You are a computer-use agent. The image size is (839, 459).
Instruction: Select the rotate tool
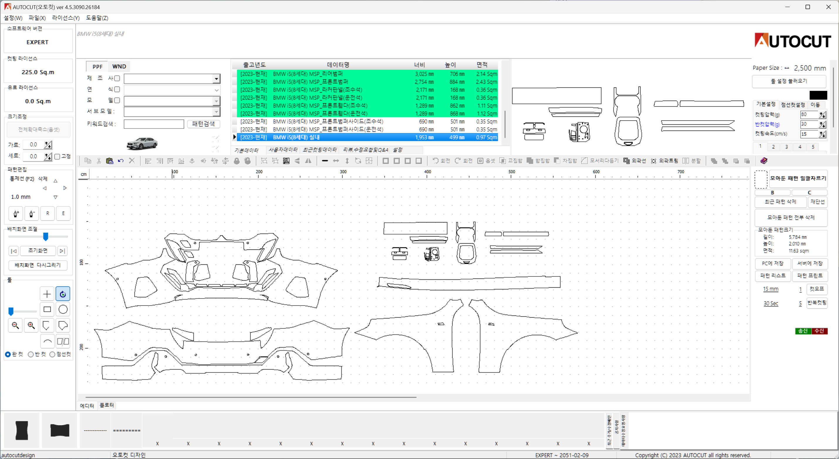[x=63, y=294]
